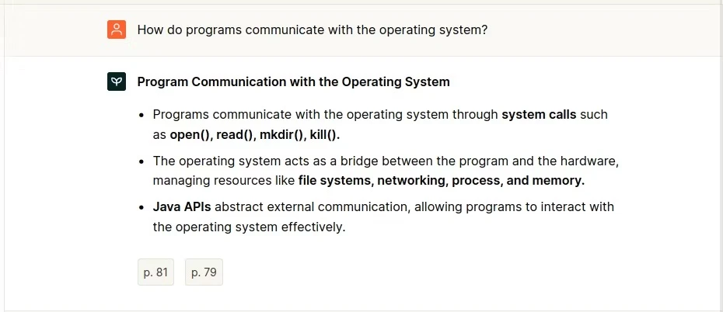
Task: Click the user's question about programs
Action: (313, 29)
